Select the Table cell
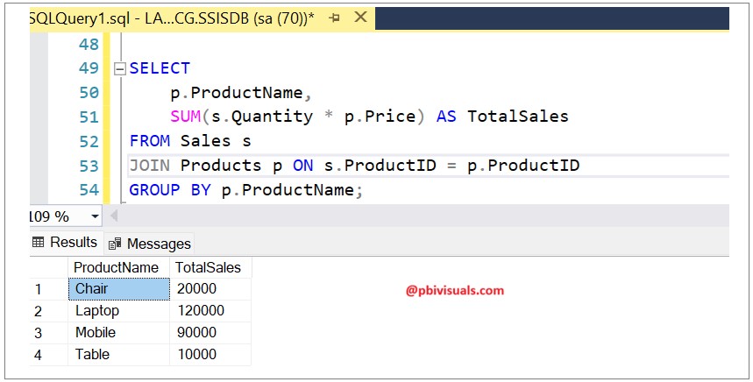The image size is (753, 382). pos(118,355)
